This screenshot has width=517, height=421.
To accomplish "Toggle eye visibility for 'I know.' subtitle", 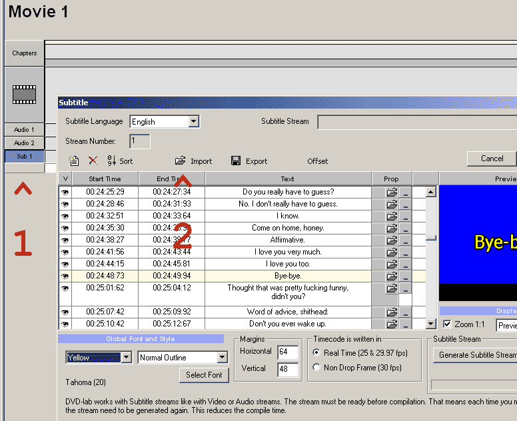I will (x=65, y=216).
